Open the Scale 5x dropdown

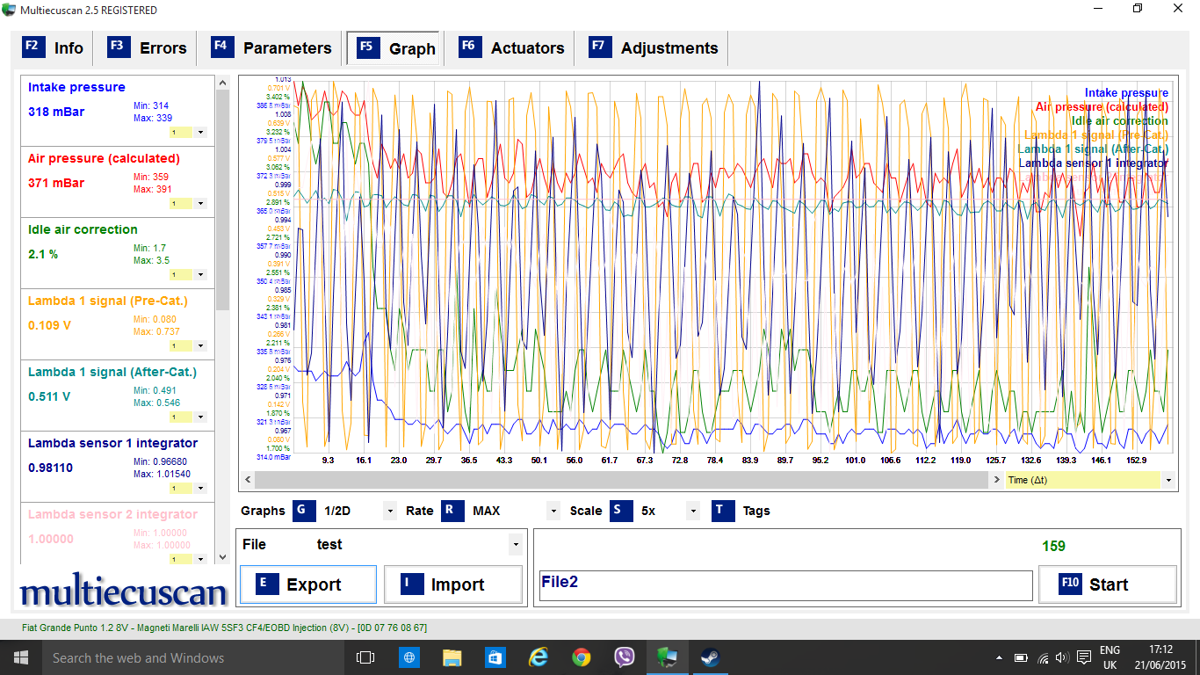pos(692,512)
